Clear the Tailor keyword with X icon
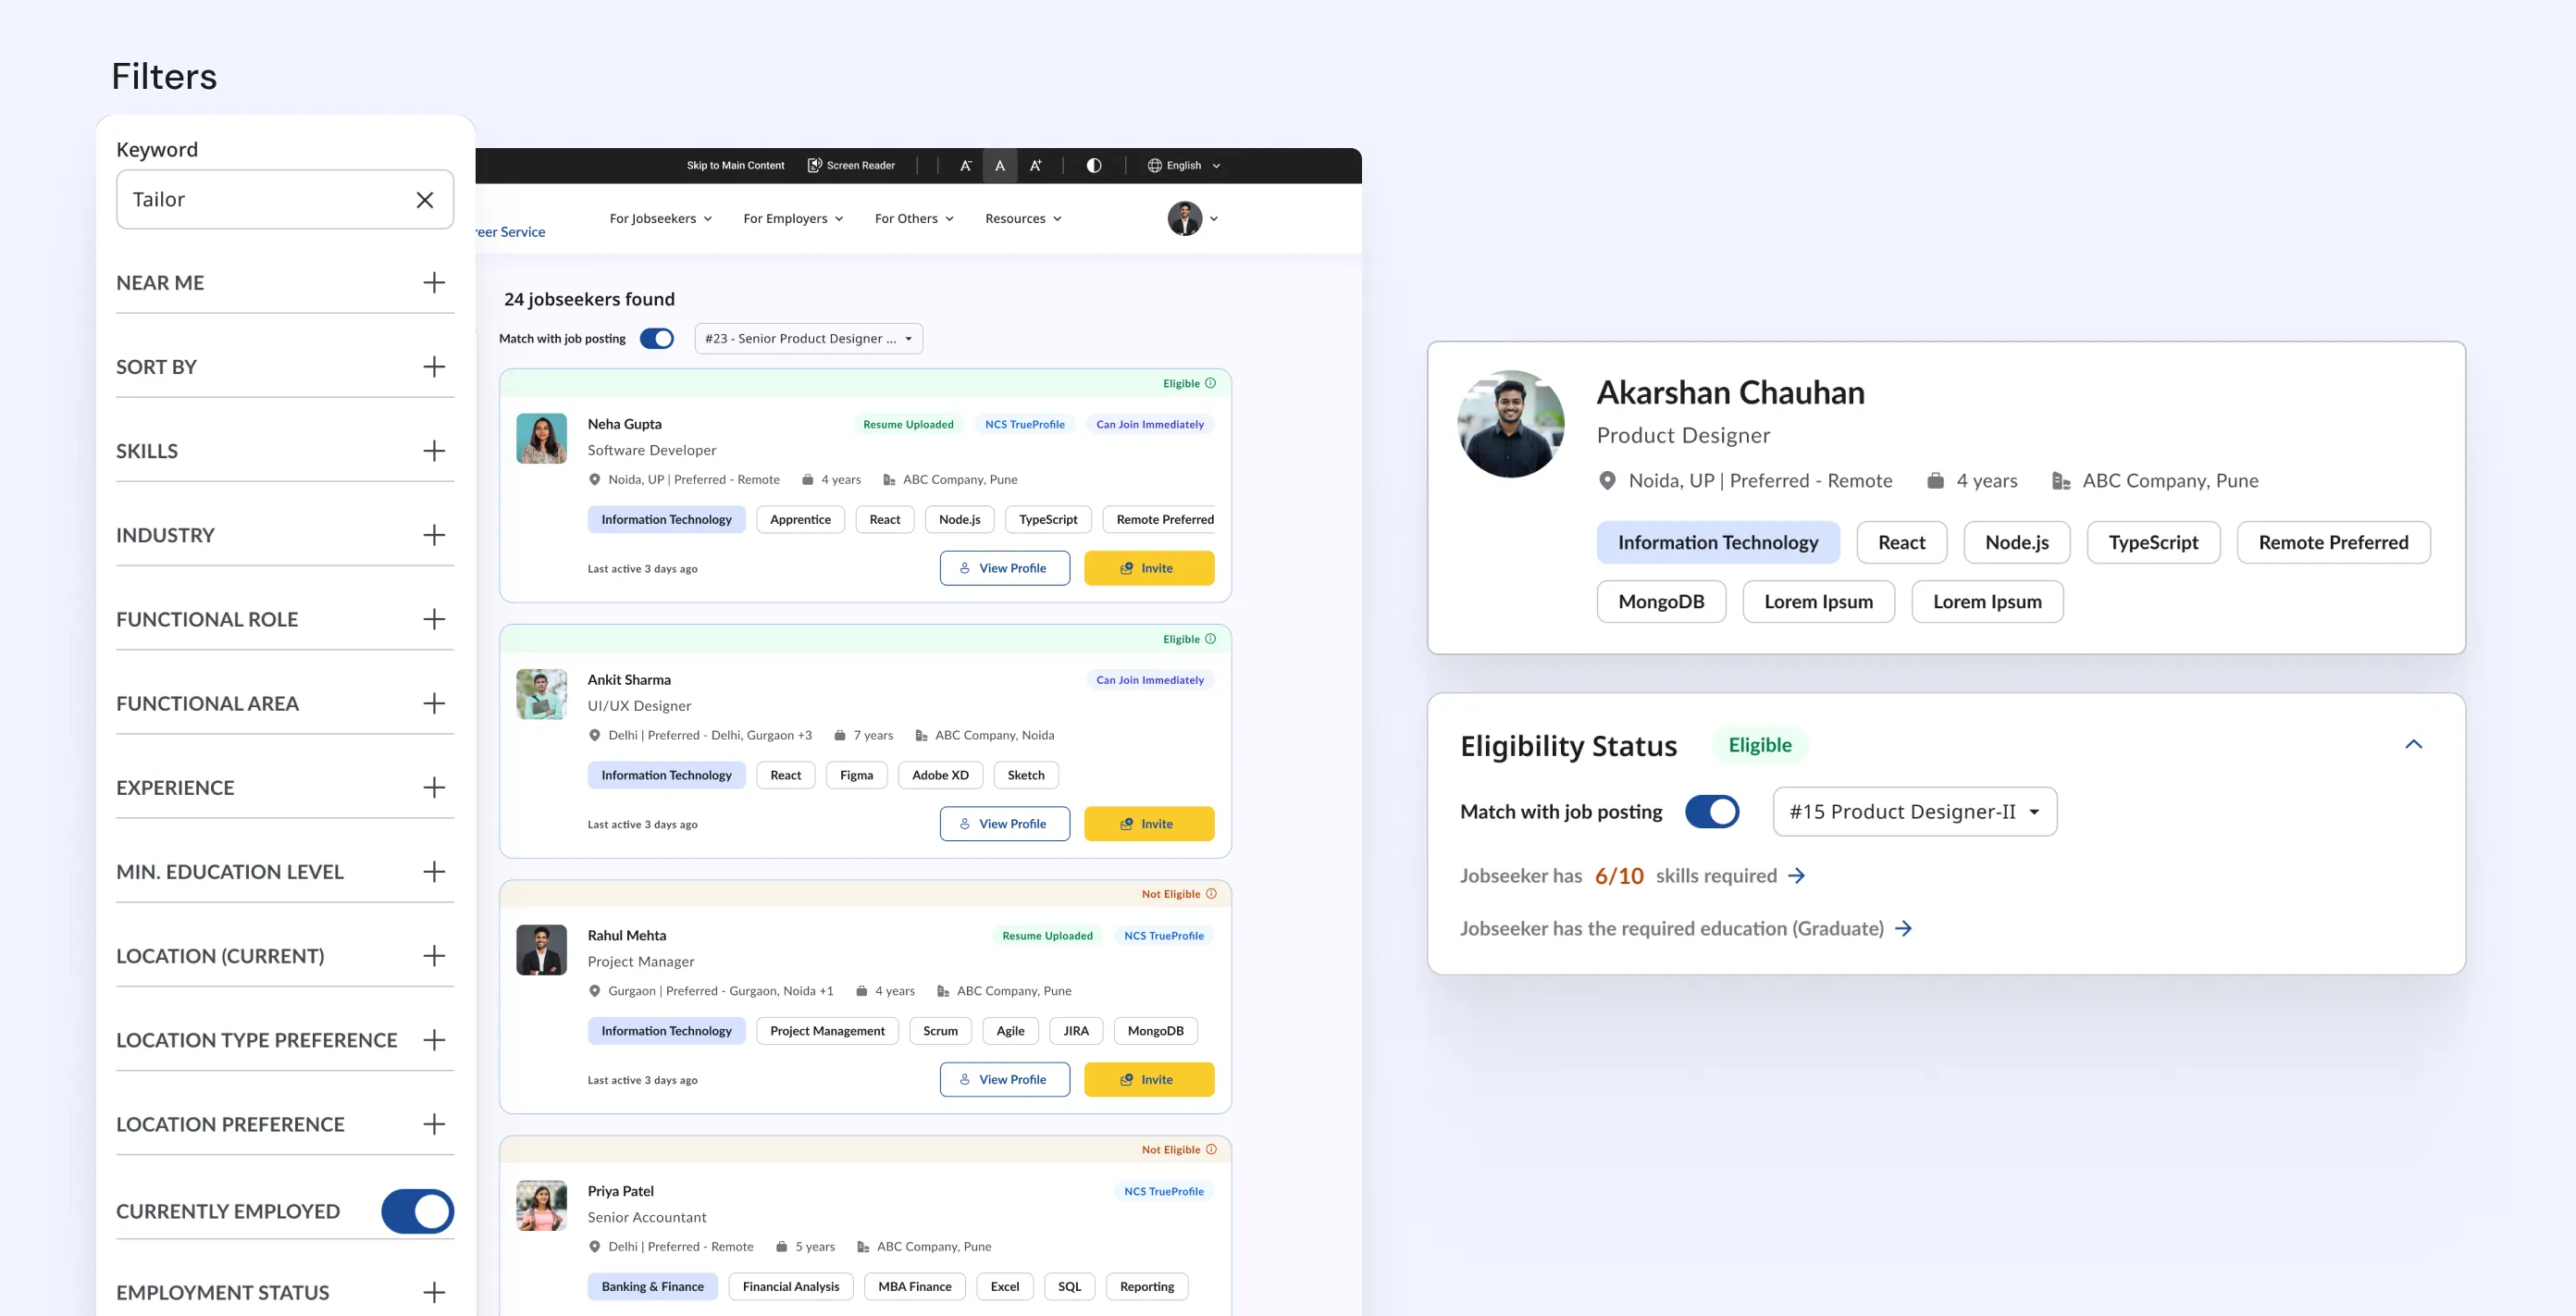 pyautogui.click(x=425, y=200)
